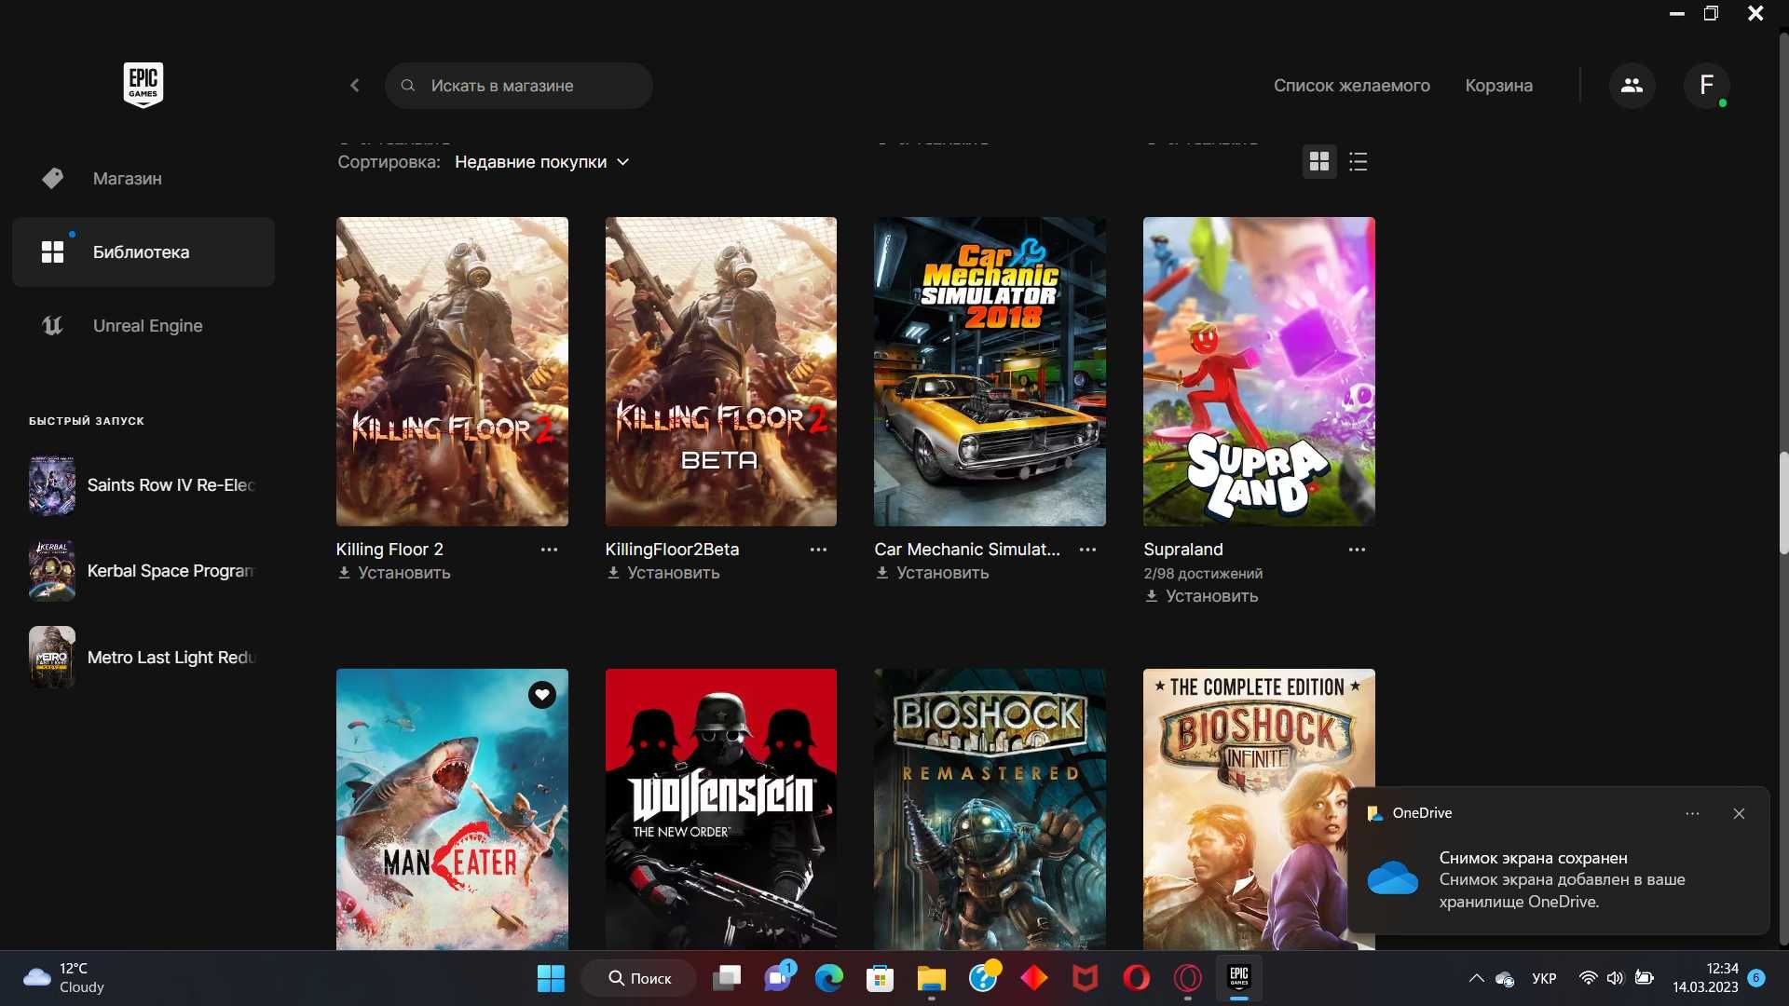Open the notification count badge
The image size is (1789, 1006).
1756,978
